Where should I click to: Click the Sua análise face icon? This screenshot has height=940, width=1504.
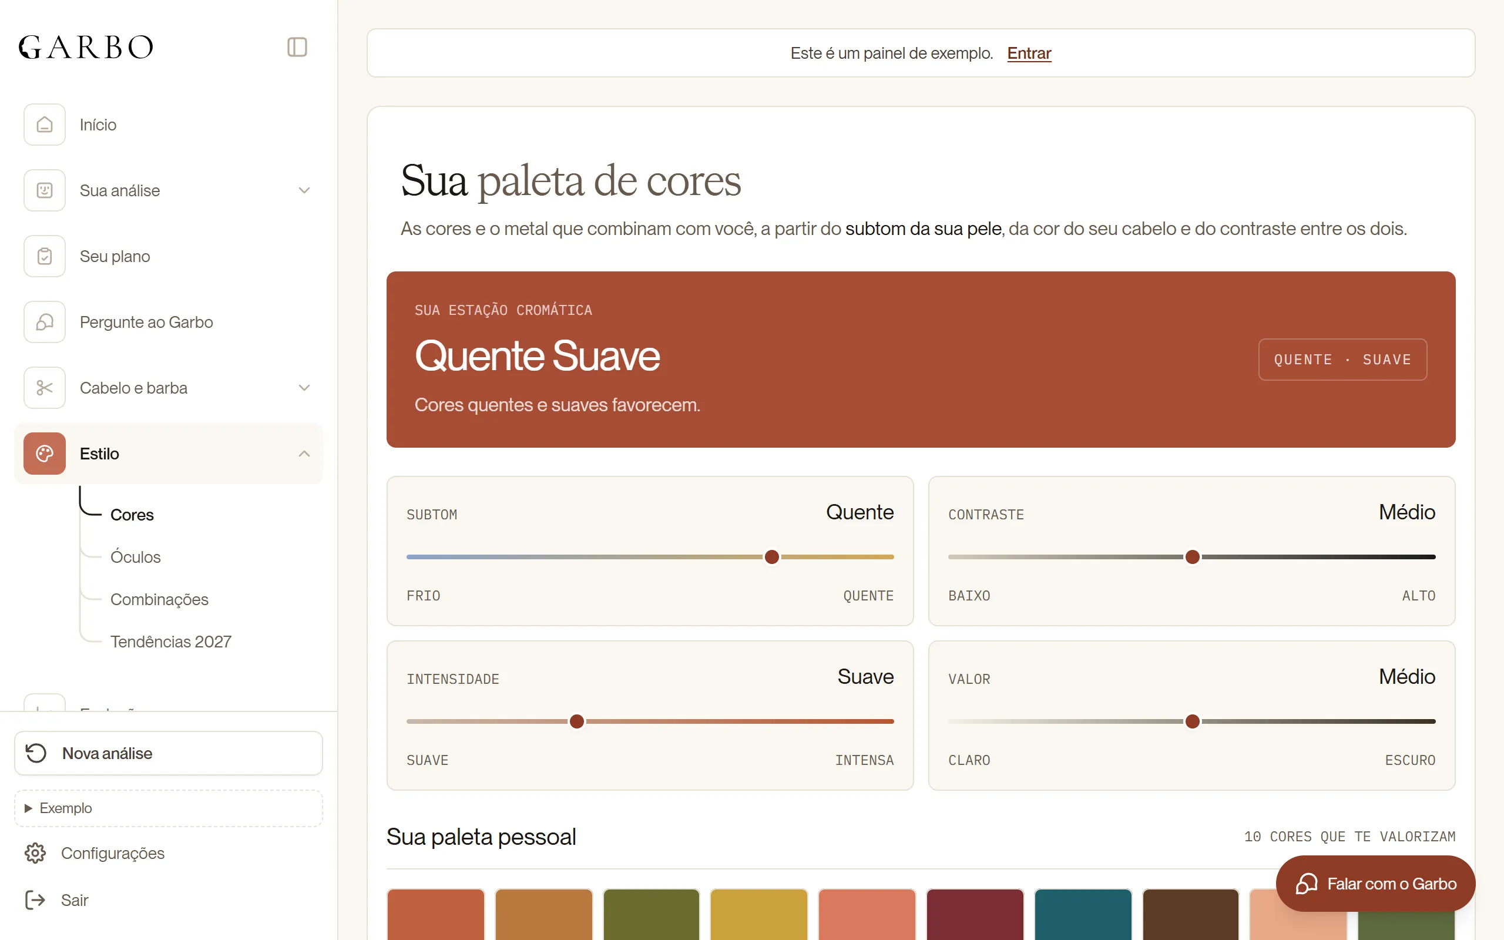[x=45, y=190]
